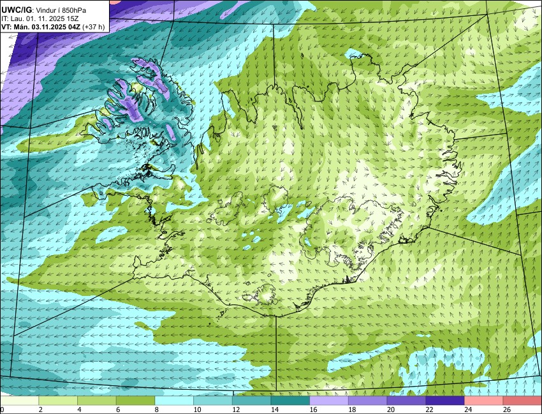
Task: Click the legend swatch between 6 and 8
Action: [135, 401]
